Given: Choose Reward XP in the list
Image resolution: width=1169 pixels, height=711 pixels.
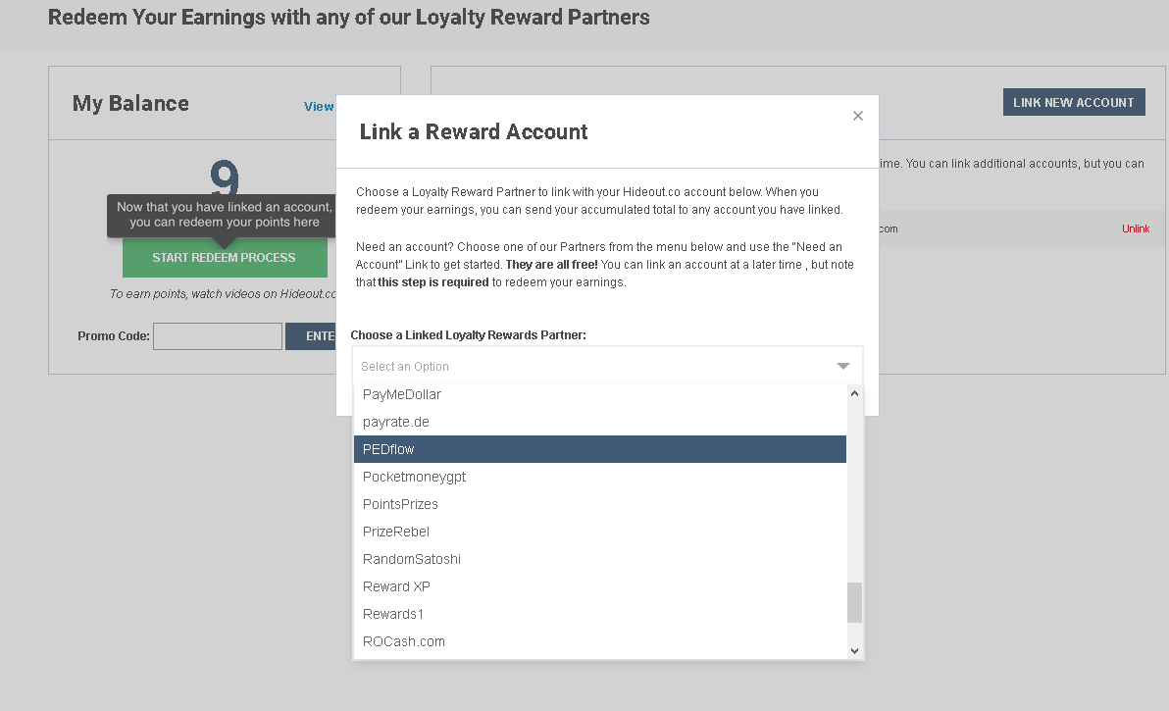Looking at the screenshot, I should (396, 586).
